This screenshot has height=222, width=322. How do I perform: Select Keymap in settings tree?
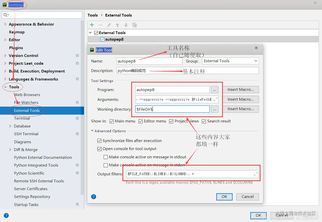click(x=17, y=32)
